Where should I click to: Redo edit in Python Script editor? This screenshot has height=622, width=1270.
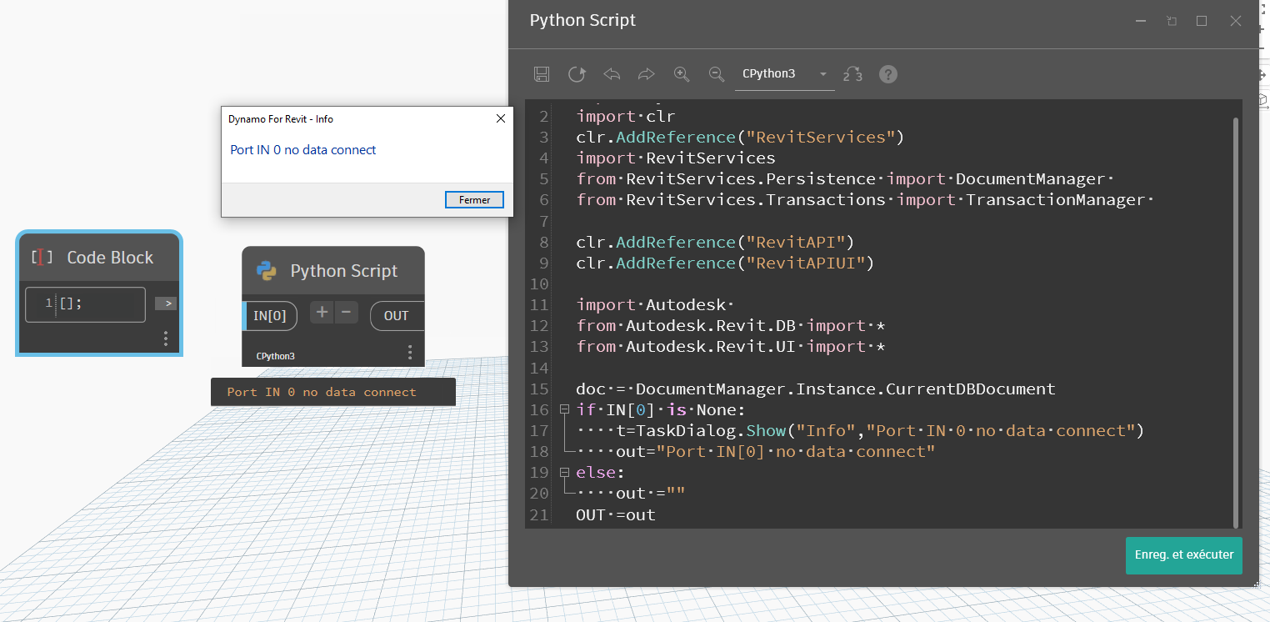647,74
